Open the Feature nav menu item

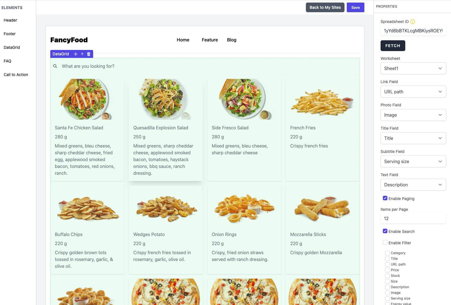pyautogui.click(x=210, y=40)
